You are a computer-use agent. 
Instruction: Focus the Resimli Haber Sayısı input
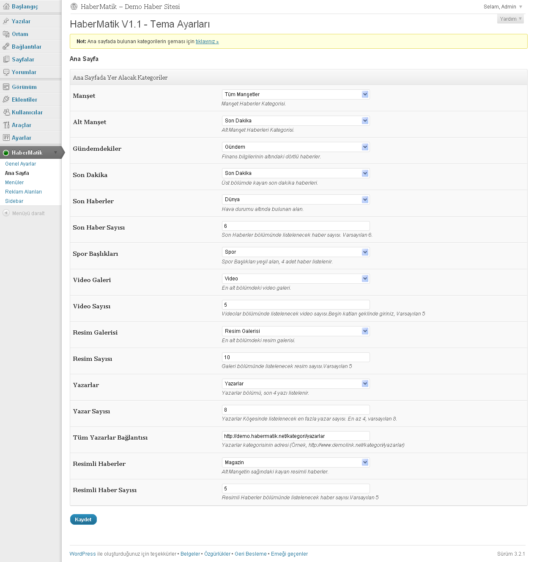[296, 488]
